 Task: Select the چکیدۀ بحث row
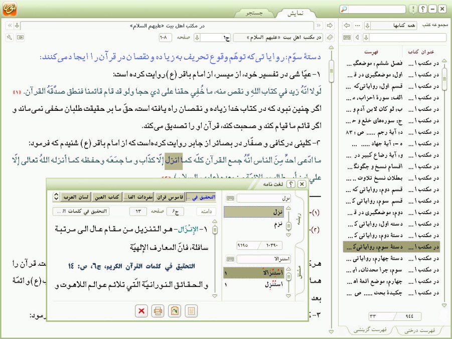(391, 293)
